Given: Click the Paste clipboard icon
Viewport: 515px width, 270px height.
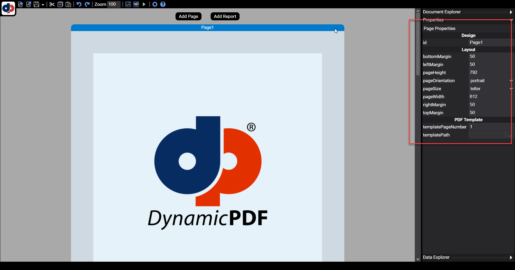Looking at the screenshot, I should pyautogui.click(x=68, y=4).
